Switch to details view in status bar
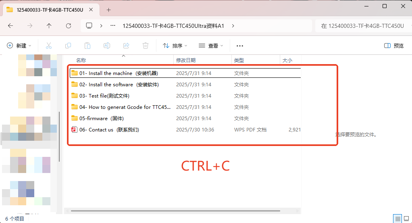 coord(397,219)
